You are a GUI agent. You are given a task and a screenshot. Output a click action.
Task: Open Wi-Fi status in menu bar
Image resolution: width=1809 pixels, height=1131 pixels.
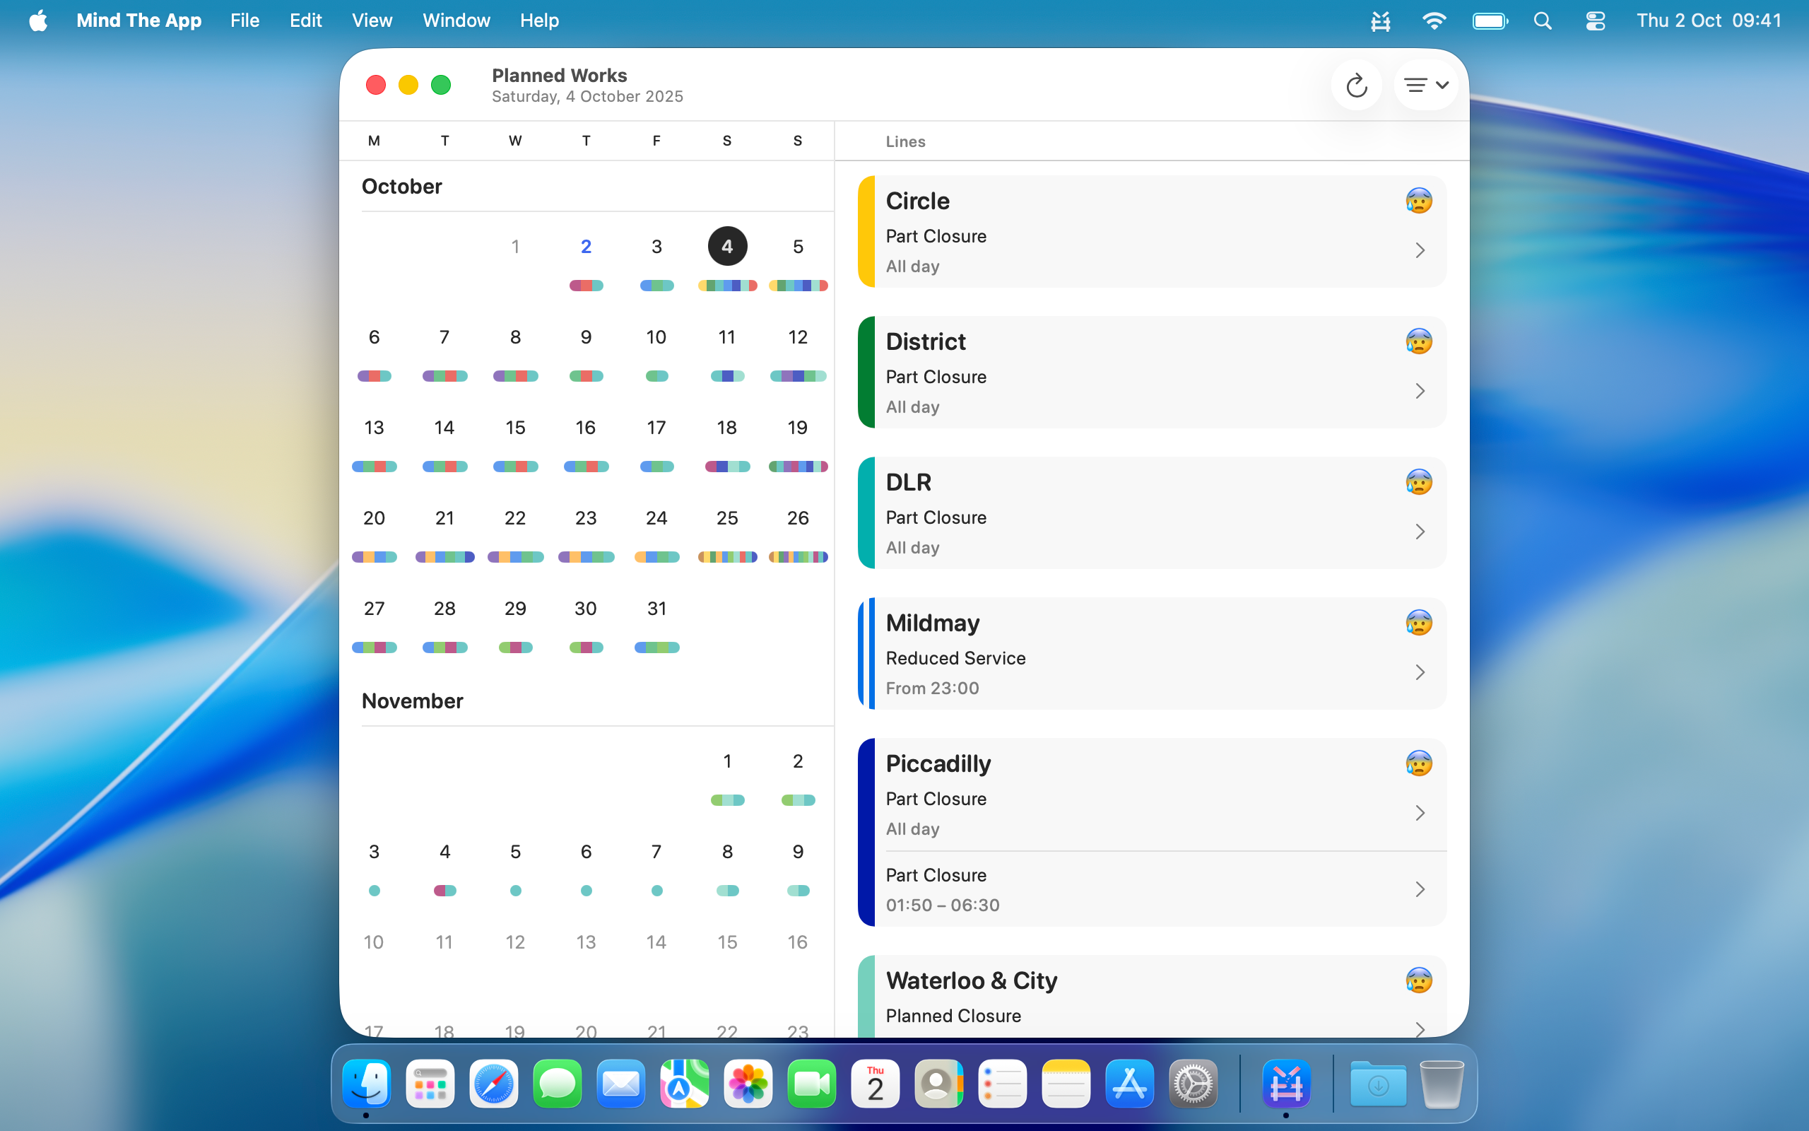pyautogui.click(x=1433, y=21)
